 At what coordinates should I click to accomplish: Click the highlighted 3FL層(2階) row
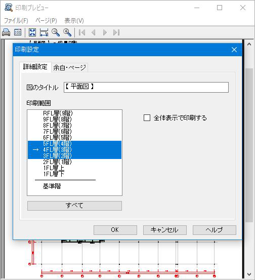[x=74, y=156]
